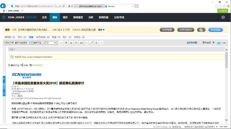Export article as RTF

[x=86, y=43]
